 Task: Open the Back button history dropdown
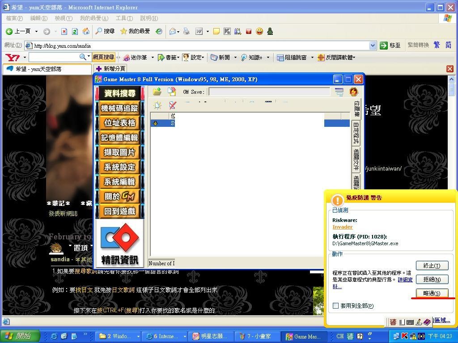[36, 31]
